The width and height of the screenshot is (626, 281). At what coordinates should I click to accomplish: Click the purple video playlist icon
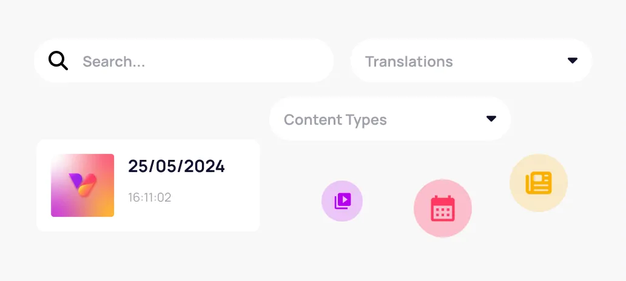pyautogui.click(x=343, y=201)
